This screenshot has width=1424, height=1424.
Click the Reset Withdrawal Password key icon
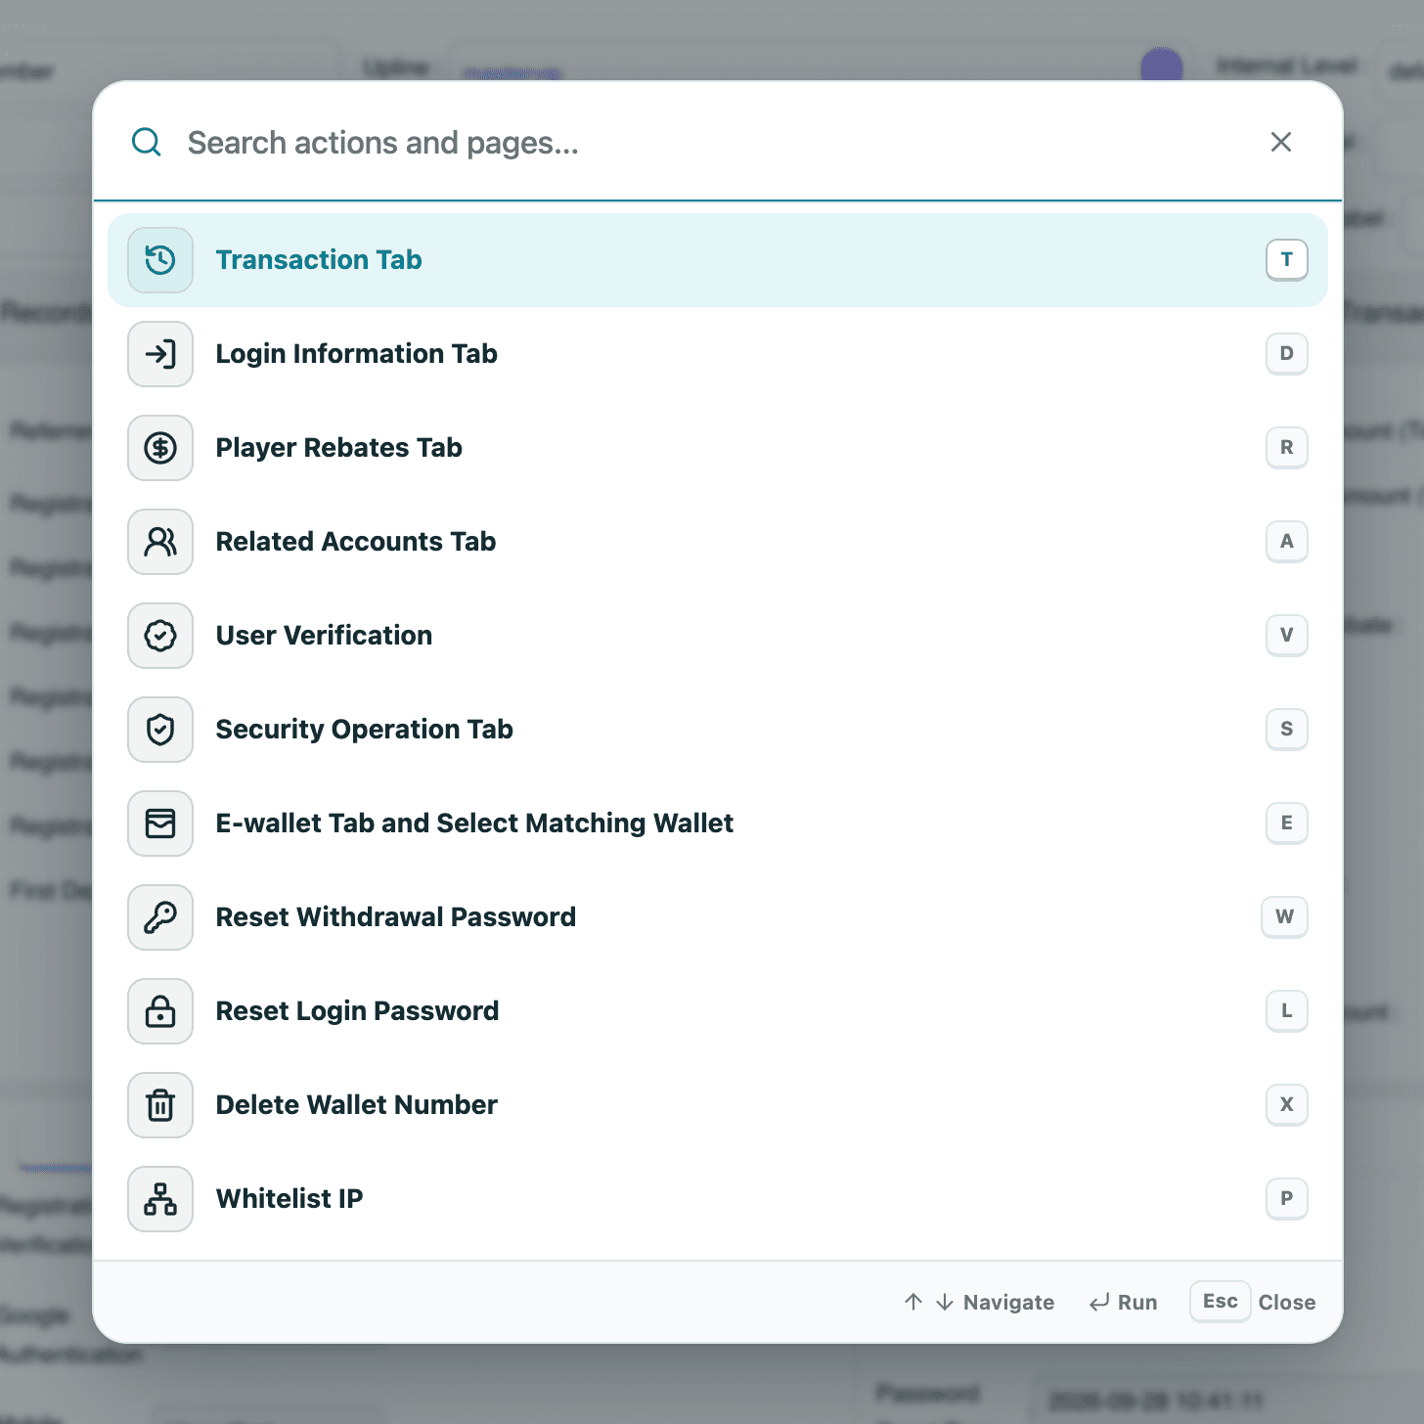point(160,917)
